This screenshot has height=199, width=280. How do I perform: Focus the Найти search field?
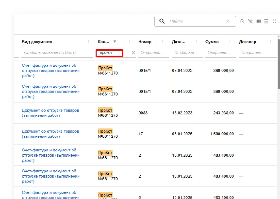pyautogui.click(x=196, y=21)
